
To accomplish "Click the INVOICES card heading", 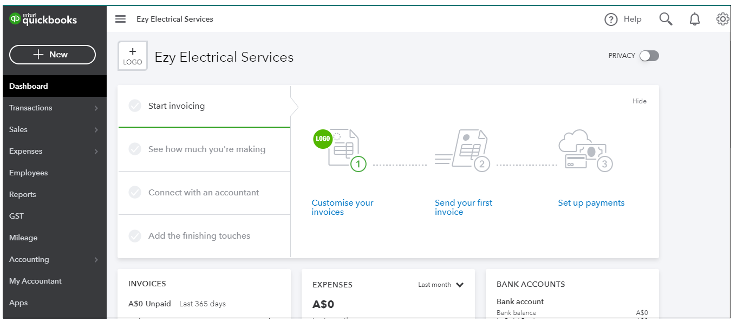I will tap(147, 284).
